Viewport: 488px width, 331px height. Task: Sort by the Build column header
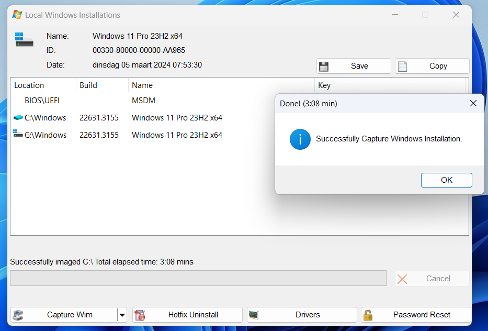[102, 85]
